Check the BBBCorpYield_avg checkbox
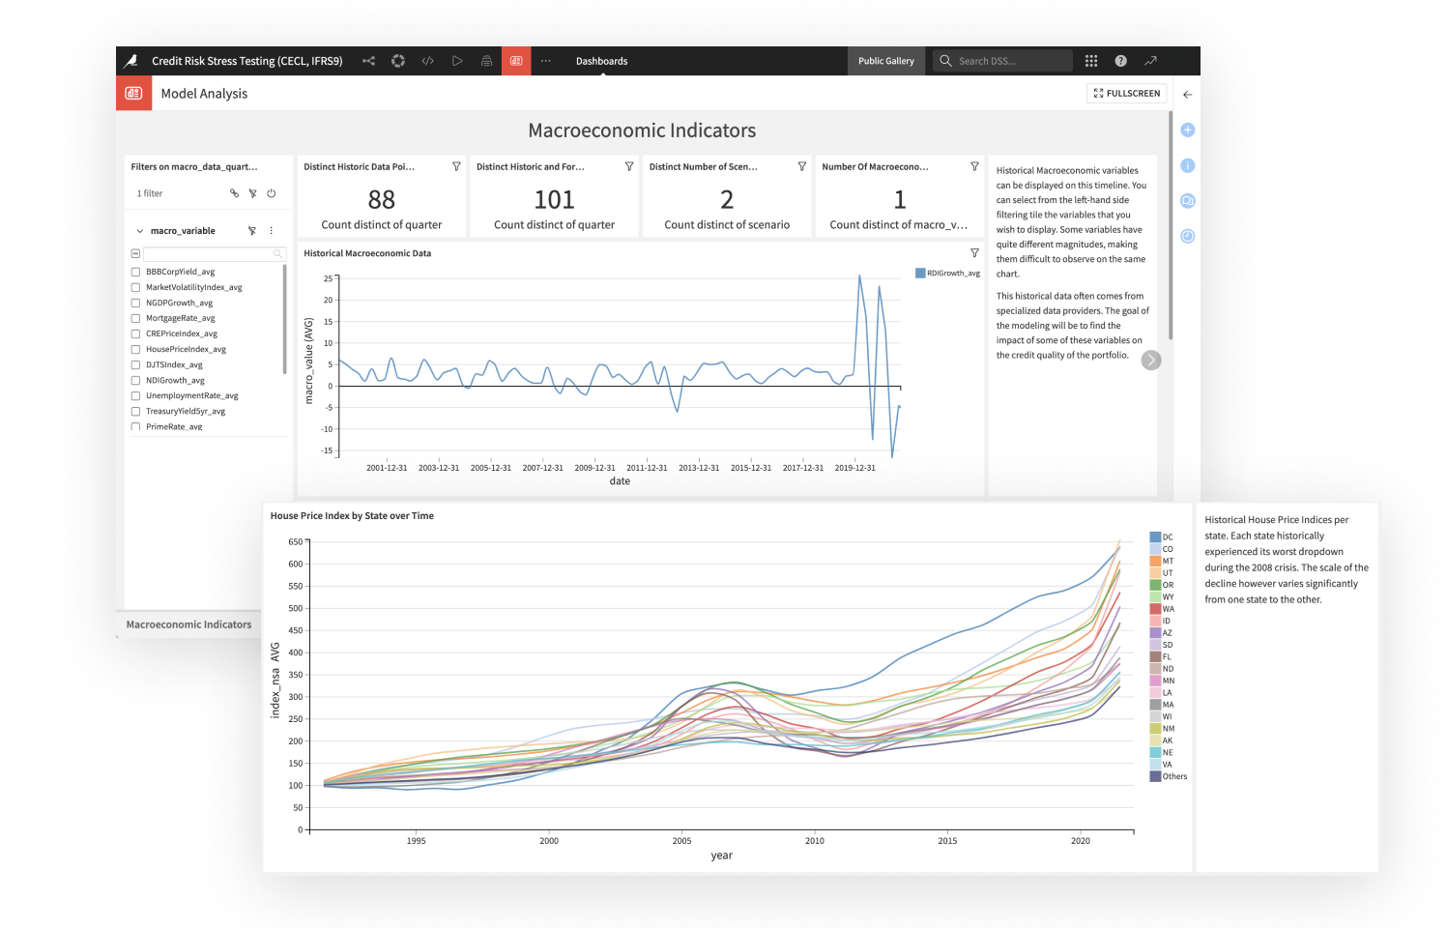Image resolution: width=1447 pixels, height=928 pixels. pos(136,272)
